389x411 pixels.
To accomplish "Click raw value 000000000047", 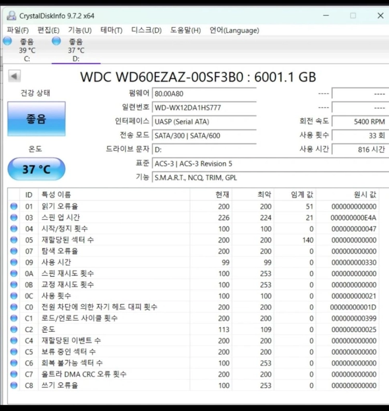I will click(354, 229).
